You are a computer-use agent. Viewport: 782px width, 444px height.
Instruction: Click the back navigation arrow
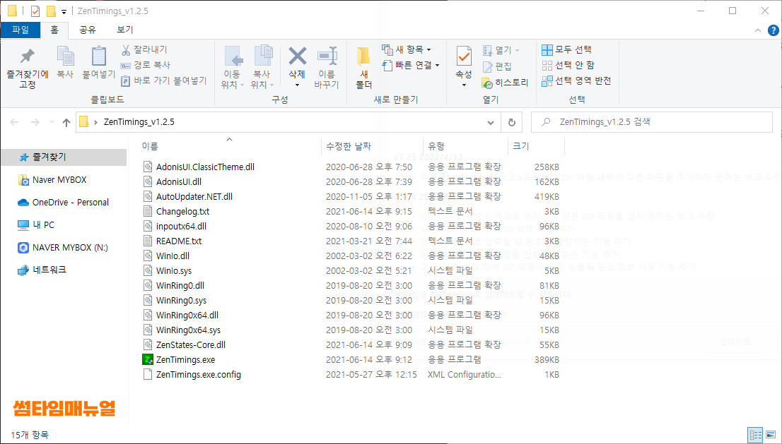(x=14, y=122)
